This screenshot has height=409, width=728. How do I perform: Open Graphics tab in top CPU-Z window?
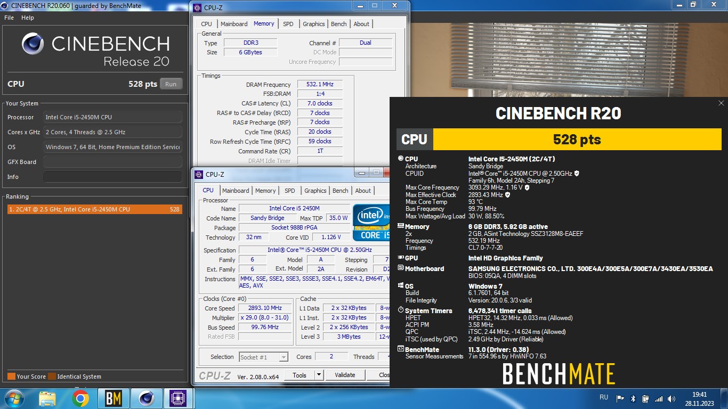pyautogui.click(x=314, y=24)
